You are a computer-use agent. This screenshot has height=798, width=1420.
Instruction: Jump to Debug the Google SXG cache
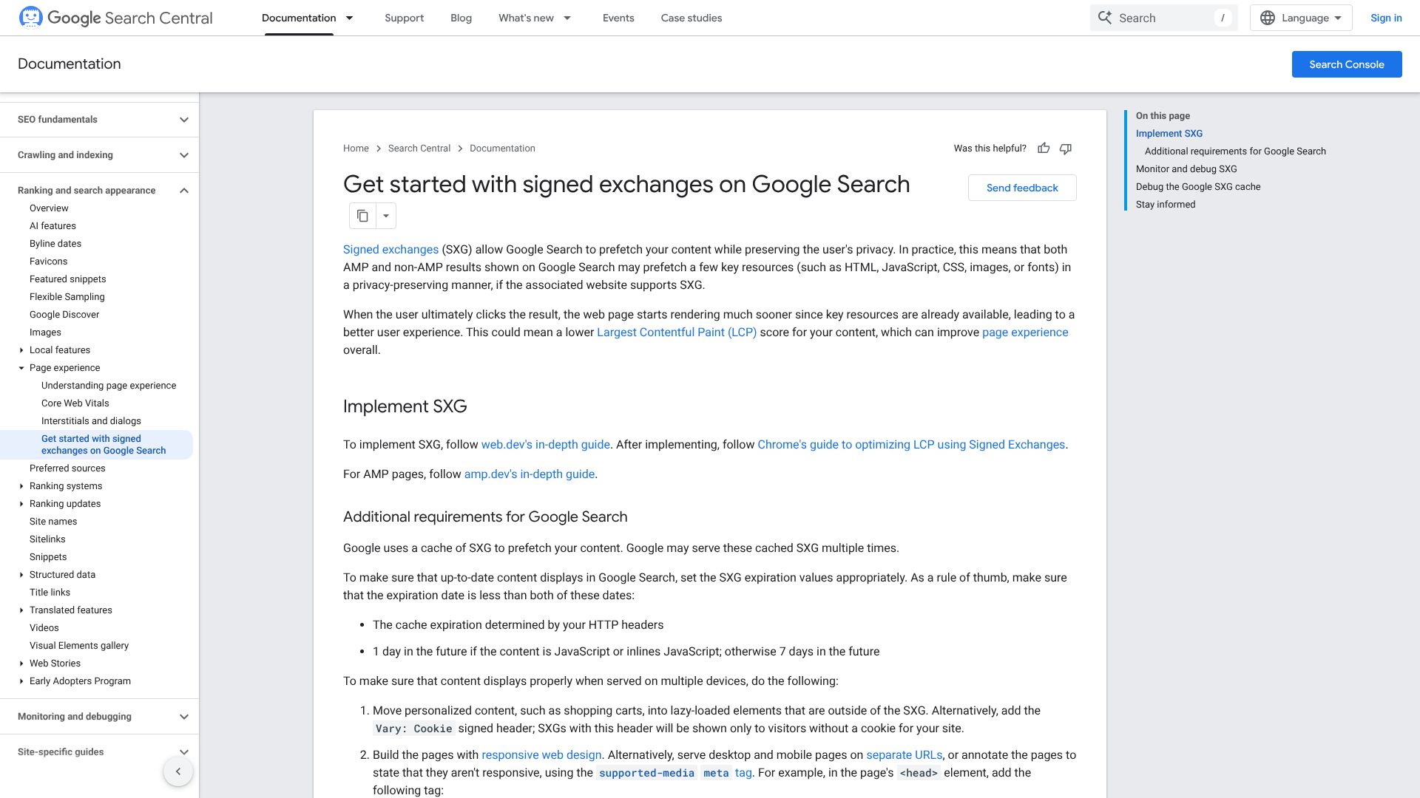1198,187
